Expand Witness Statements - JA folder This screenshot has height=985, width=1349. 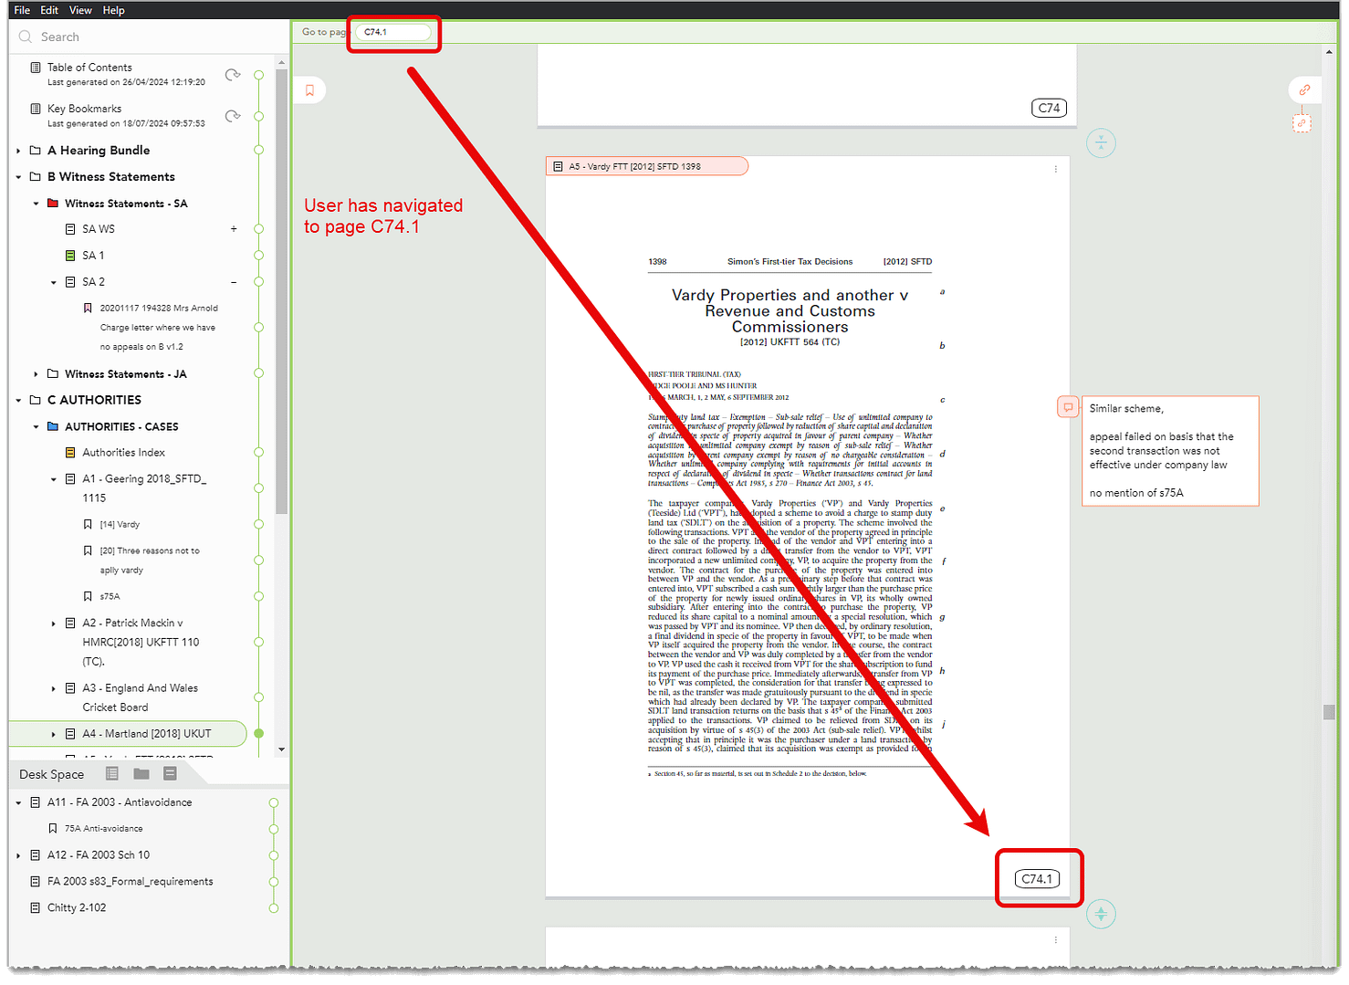36,374
